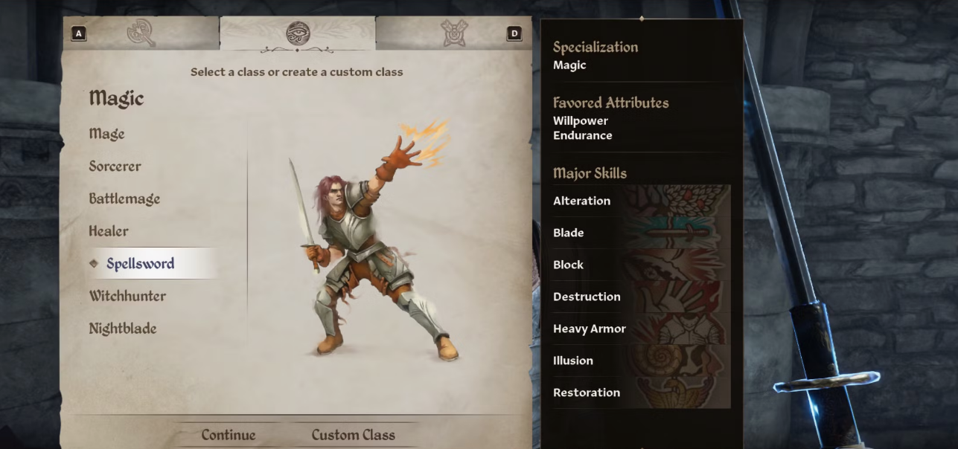Choose the Nightblade class entry
The width and height of the screenshot is (958, 449).
pos(123,329)
